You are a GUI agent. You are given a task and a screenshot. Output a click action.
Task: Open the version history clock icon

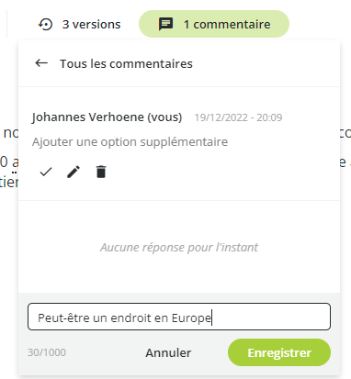[x=45, y=24]
